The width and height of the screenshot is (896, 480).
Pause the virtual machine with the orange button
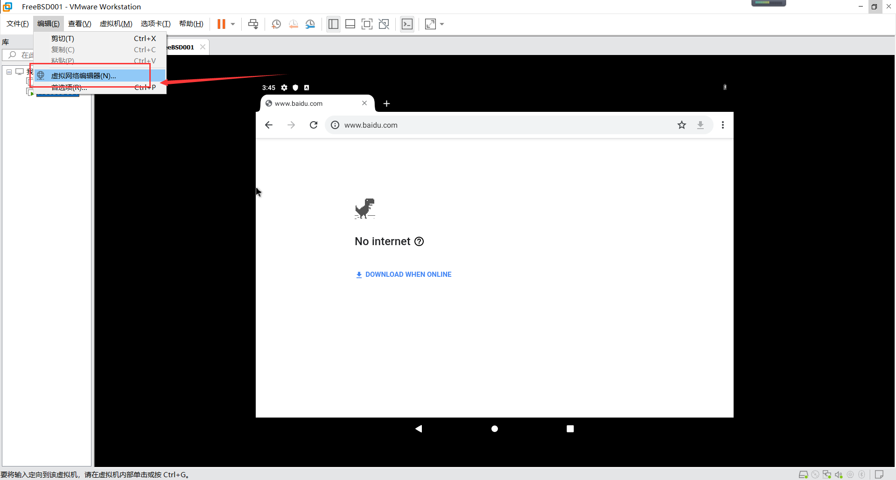221,24
